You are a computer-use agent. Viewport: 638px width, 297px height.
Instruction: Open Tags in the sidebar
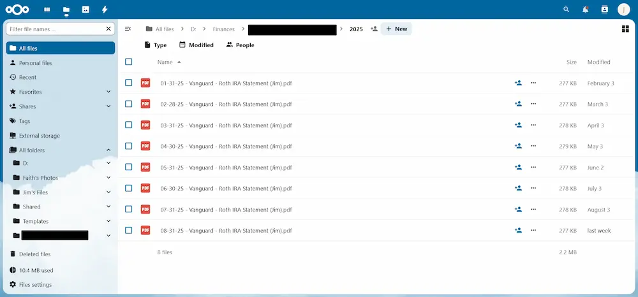coord(60,121)
